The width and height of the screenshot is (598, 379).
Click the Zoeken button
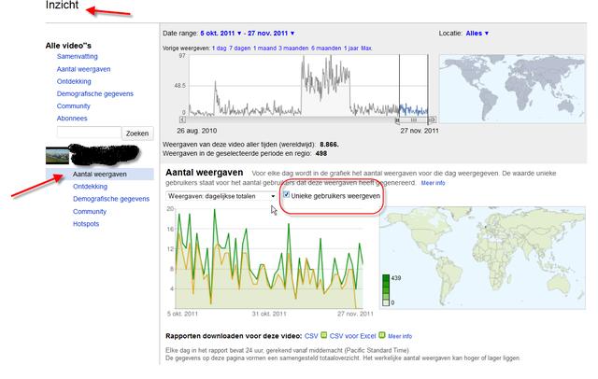pyautogui.click(x=137, y=133)
